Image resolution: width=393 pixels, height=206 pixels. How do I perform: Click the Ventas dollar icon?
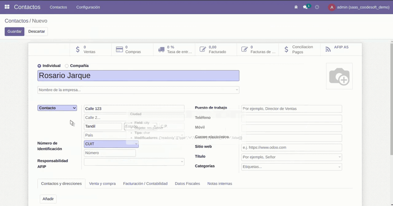(x=78, y=49)
